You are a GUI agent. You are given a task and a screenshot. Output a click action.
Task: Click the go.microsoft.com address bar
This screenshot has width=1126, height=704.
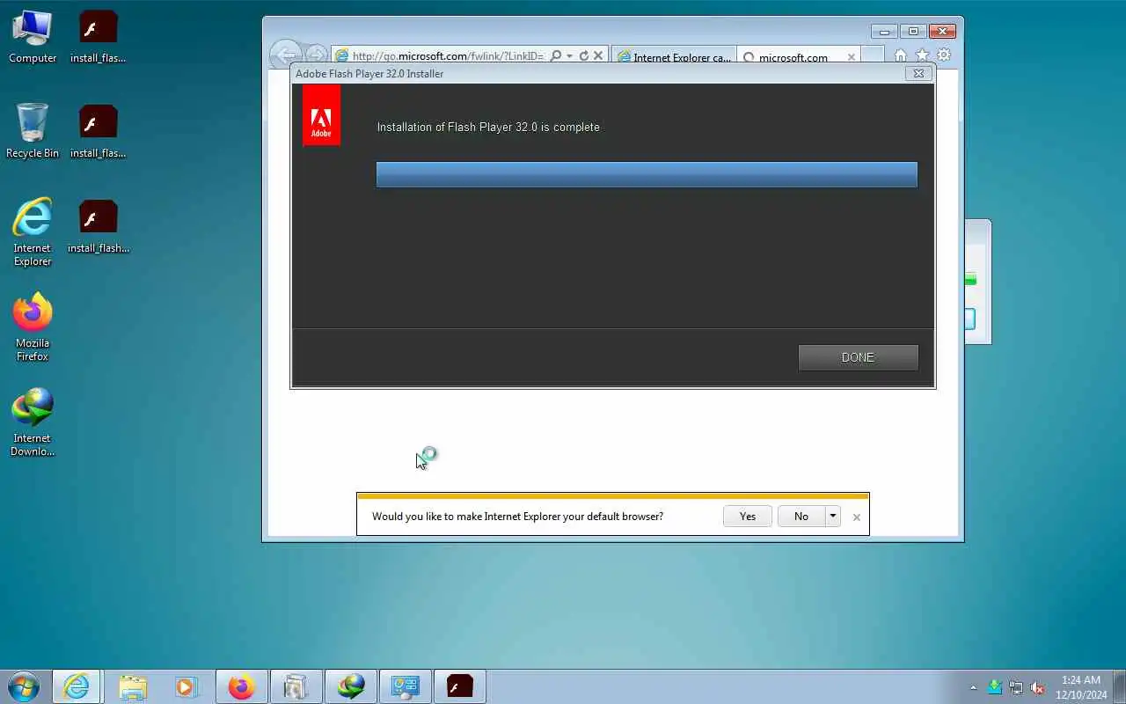point(447,56)
